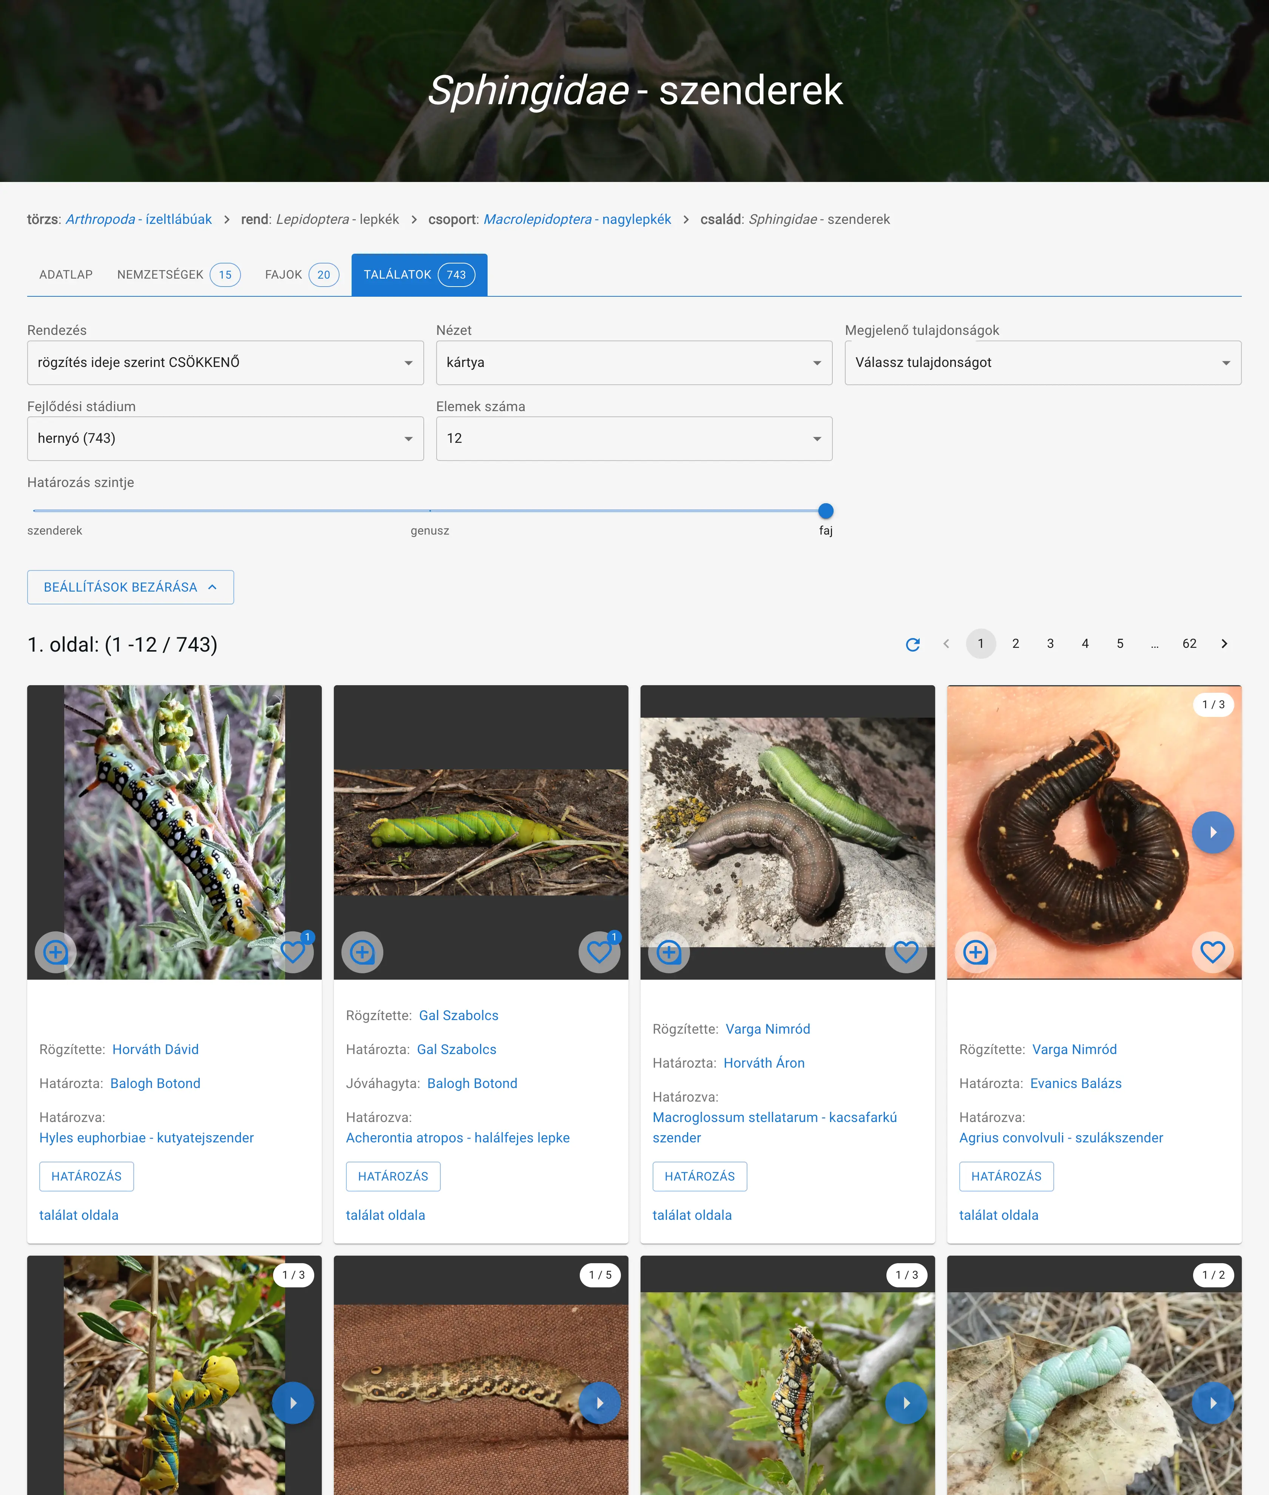Refresh the results list
This screenshot has width=1269, height=1495.
[x=913, y=644]
